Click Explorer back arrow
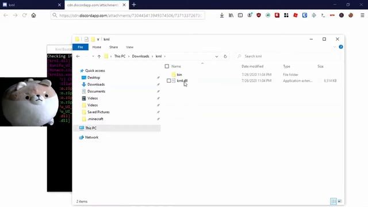The image size is (368, 207). coord(78,56)
